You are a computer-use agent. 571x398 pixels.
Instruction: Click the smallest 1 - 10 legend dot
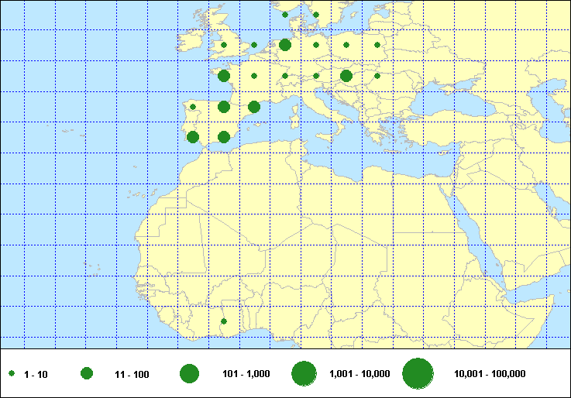click(x=12, y=374)
